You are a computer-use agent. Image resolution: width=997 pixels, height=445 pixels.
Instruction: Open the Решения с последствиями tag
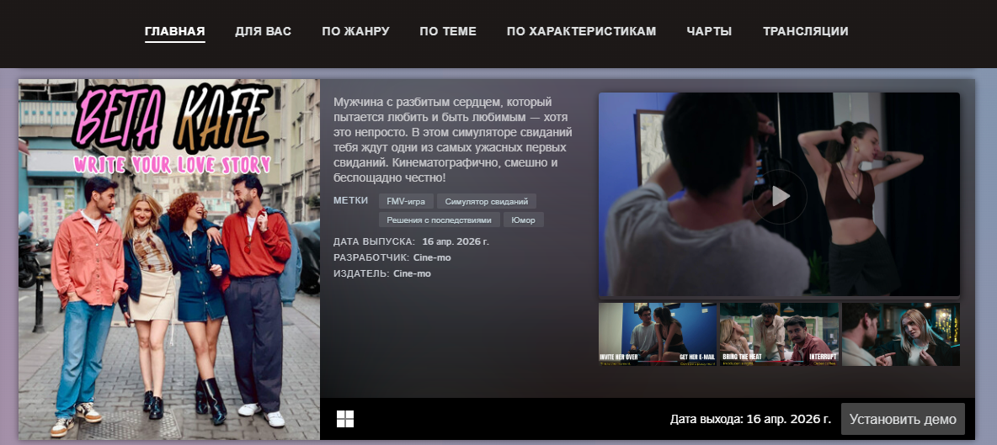coord(440,220)
